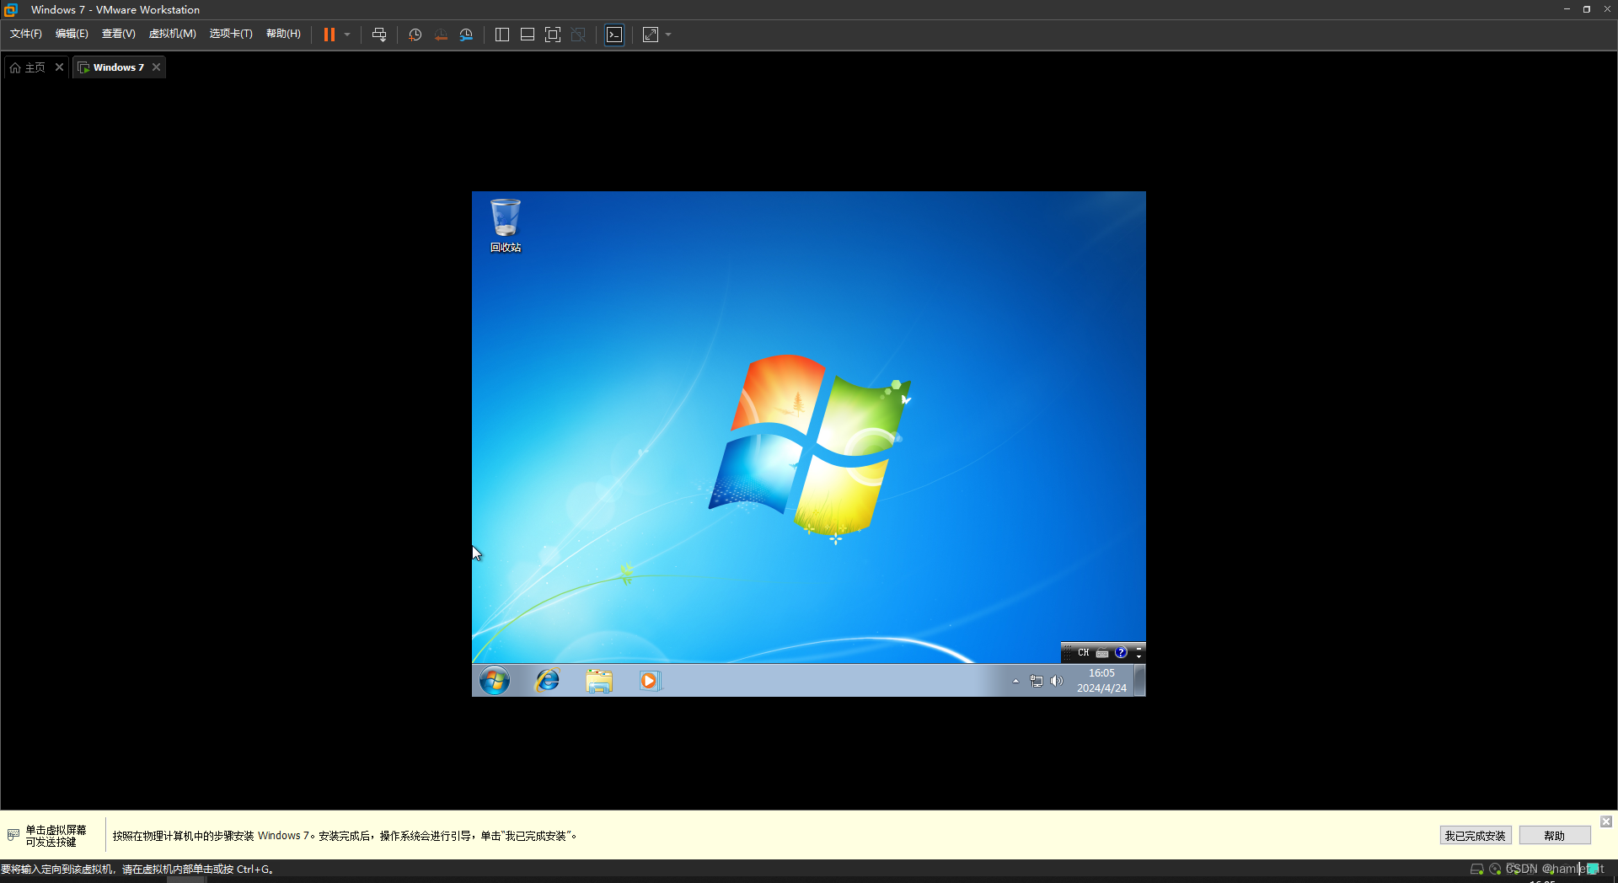Open the 帮助(H) menu

pyautogui.click(x=283, y=34)
